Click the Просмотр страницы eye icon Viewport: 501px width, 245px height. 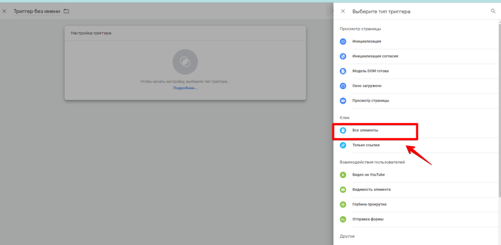pos(343,101)
